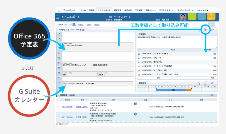Viewport: 226px width, 134px height.
Task: Click the share arrow in 勤怠情報 header
Action: pos(212,83)
